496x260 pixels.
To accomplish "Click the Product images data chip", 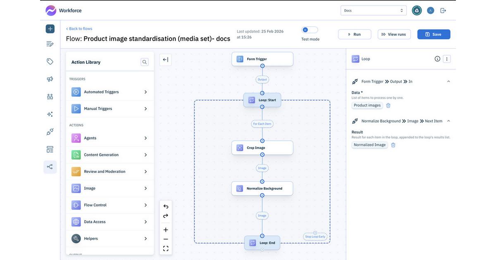I will click(x=367, y=105).
